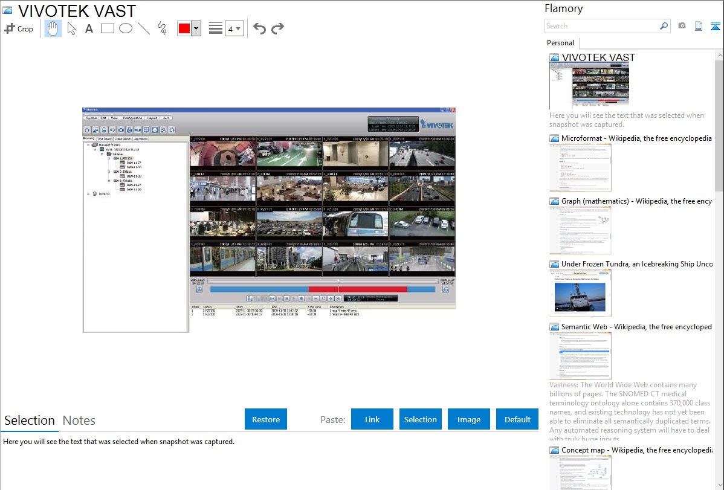Open the Microformat Wikipedia snapshot thumbnail

pos(580,167)
